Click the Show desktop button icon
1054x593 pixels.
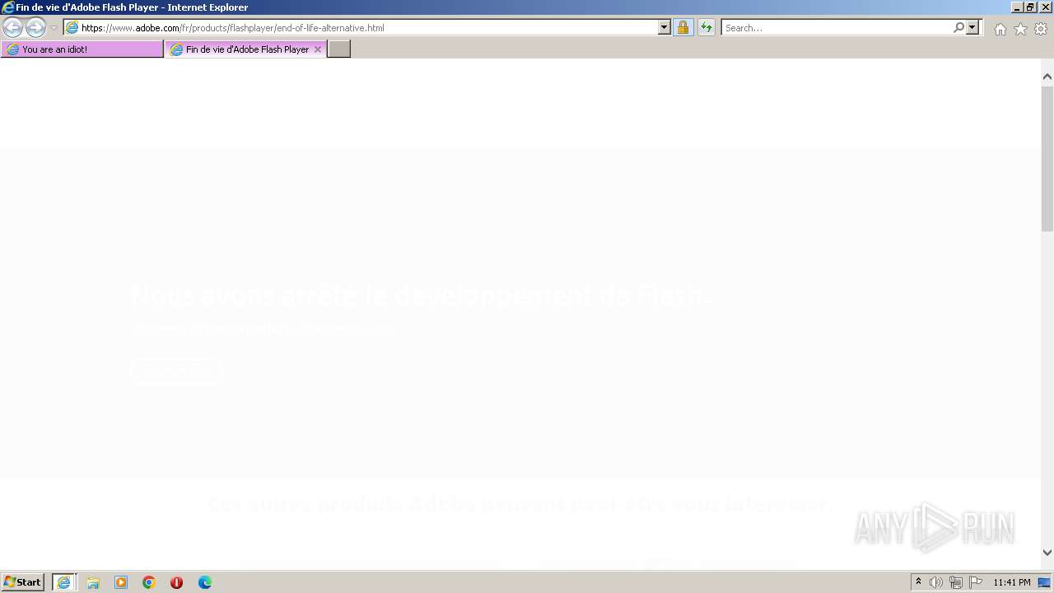coord(1045,582)
